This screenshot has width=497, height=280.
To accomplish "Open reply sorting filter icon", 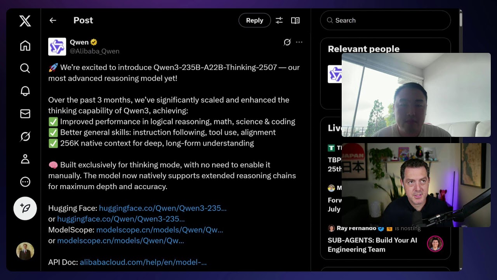I will click(x=279, y=20).
